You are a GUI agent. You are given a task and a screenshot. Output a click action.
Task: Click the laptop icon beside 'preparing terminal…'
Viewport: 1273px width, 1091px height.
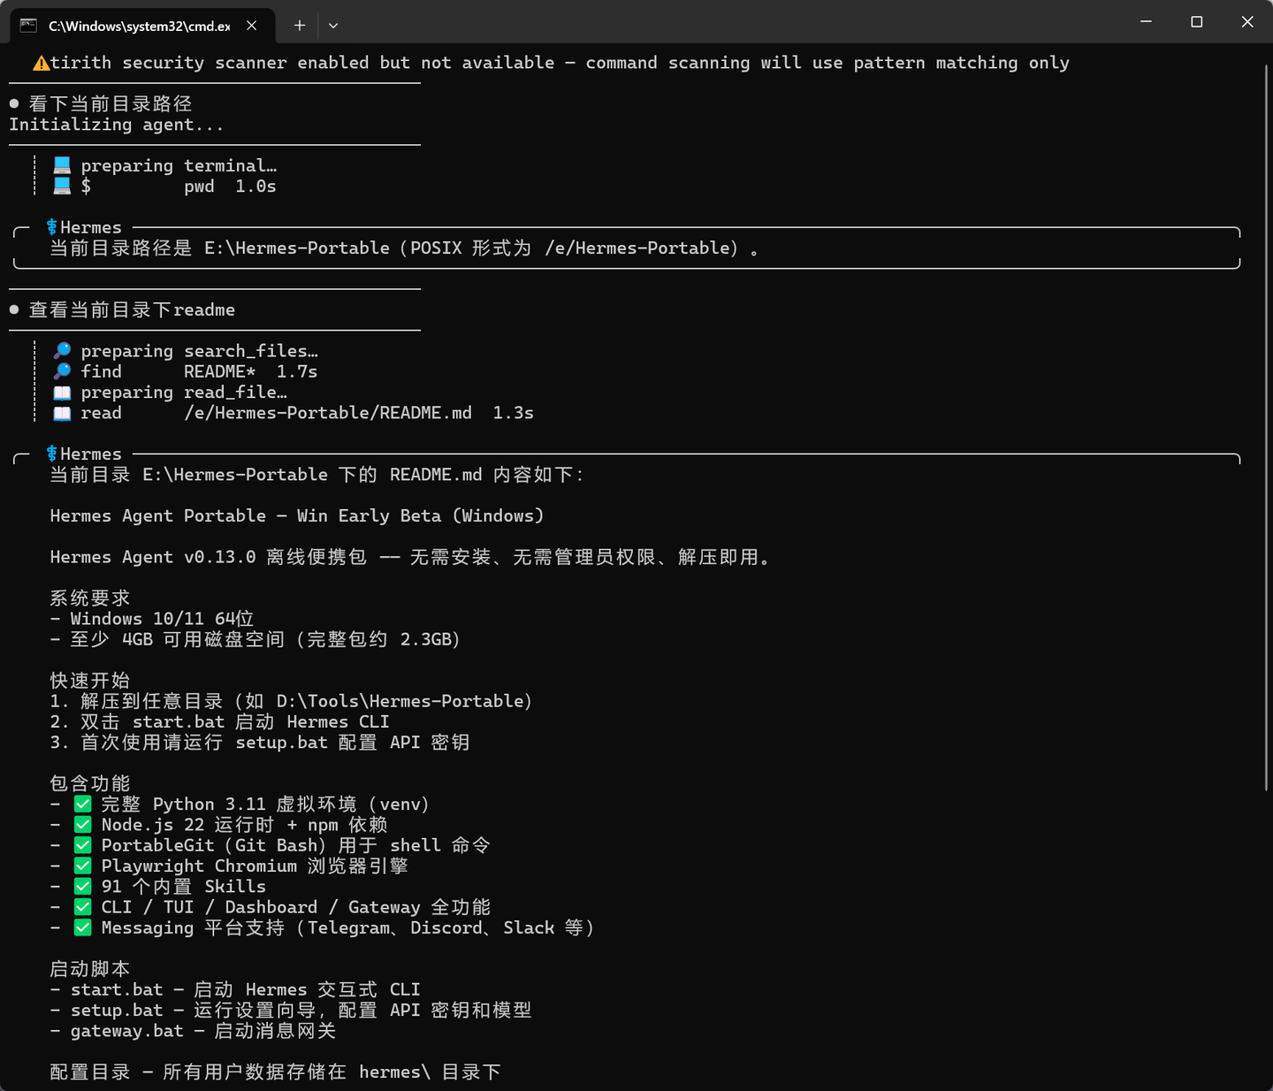62,165
